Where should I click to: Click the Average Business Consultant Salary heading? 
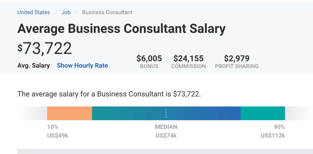coord(121,29)
